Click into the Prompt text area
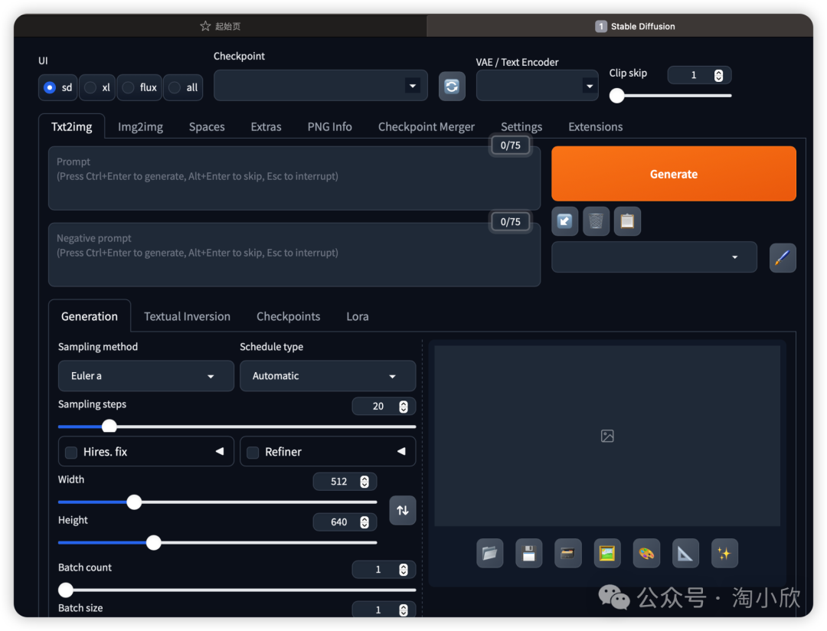The height and width of the screenshot is (631, 827). point(294,178)
